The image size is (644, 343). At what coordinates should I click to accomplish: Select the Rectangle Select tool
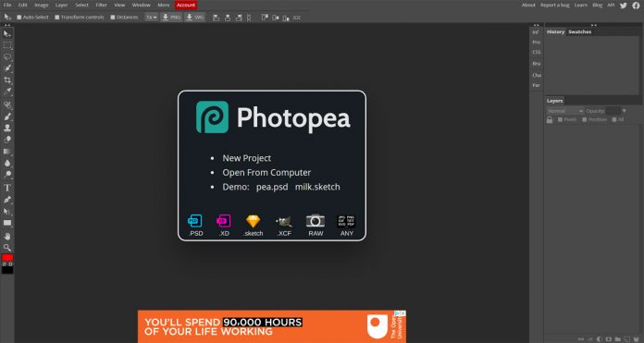pyautogui.click(x=7, y=45)
